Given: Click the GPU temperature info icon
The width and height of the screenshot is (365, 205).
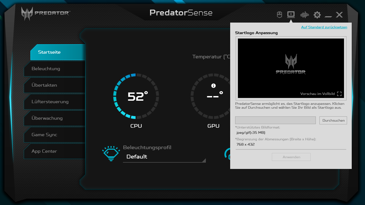Looking at the screenshot, I should click(x=213, y=86).
